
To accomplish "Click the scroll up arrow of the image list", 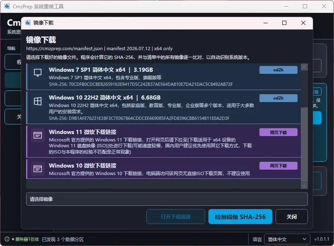I will point(304,67).
